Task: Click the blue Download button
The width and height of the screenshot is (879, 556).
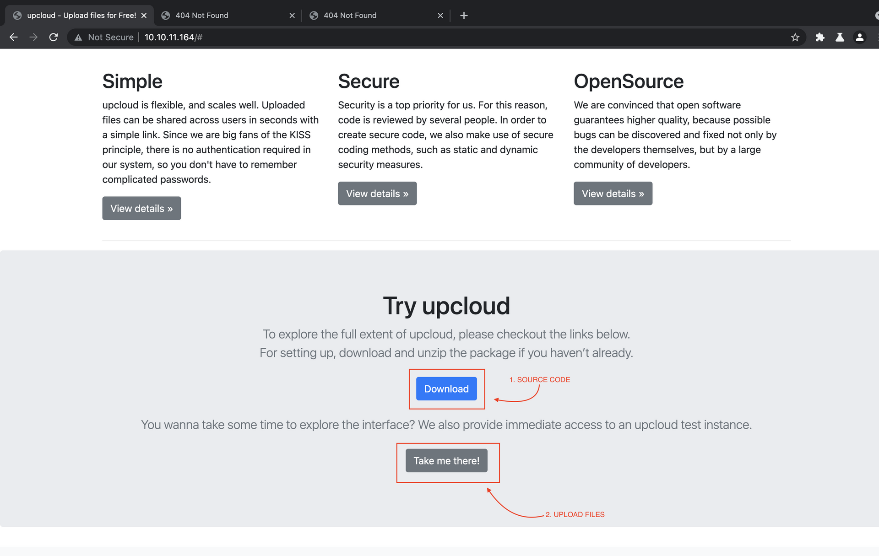Action: (x=446, y=389)
